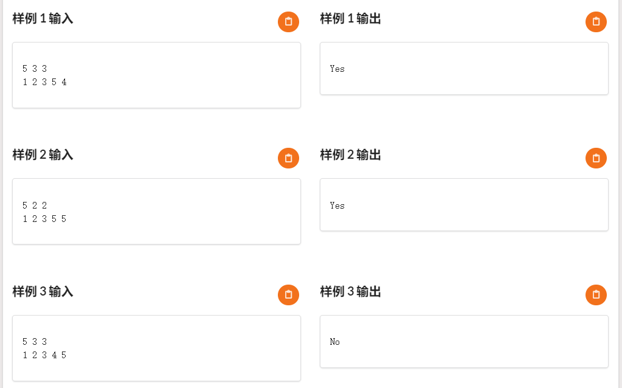Viewport: 622px width, 388px height.
Task: Copy sample 1 input with clipboard icon
Action: (x=288, y=22)
